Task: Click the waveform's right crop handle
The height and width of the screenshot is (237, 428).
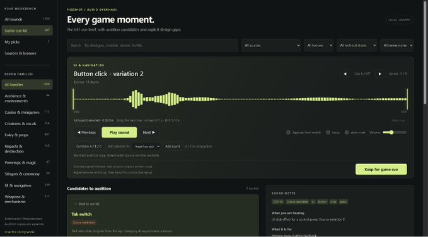Action: click(407, 99)
